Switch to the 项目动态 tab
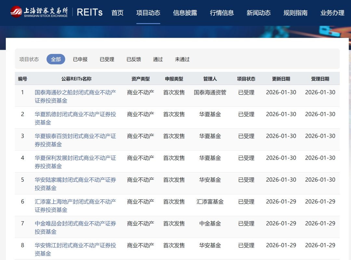351x260 pixels. (148, 13)
